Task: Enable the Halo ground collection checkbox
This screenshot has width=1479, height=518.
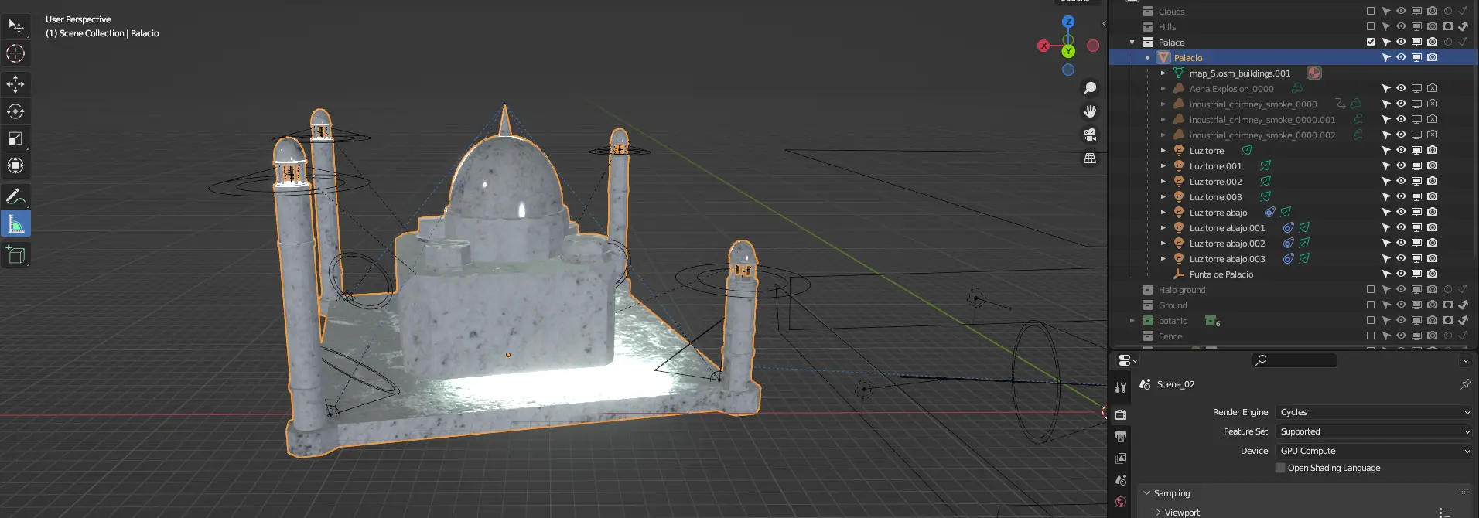Action: [1371, 289]
